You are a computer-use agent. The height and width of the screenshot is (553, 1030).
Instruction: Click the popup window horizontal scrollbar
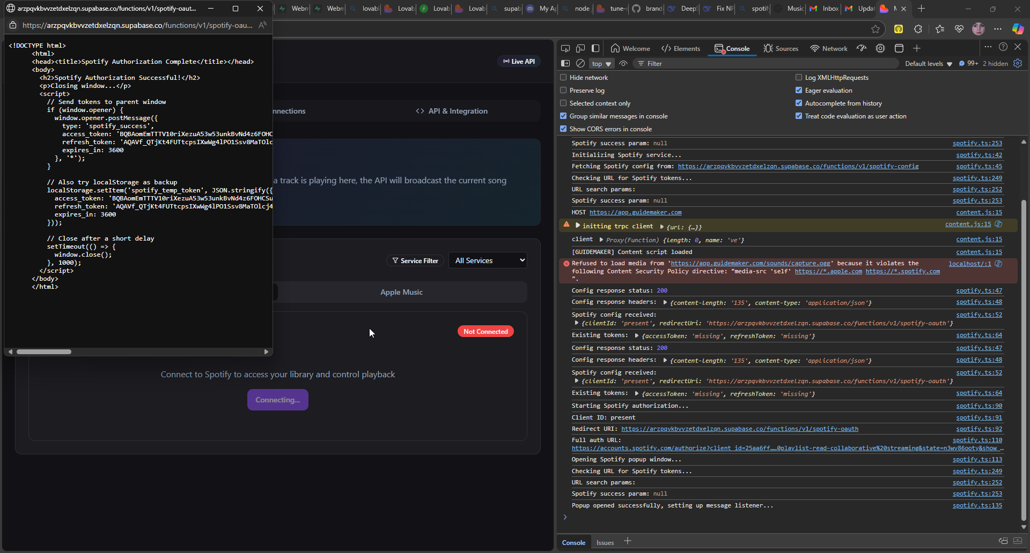pos(43,352)
